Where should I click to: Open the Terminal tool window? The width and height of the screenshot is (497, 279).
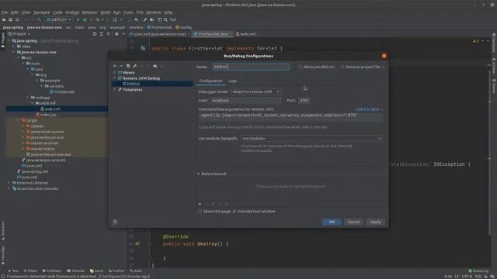click(76, 270)
